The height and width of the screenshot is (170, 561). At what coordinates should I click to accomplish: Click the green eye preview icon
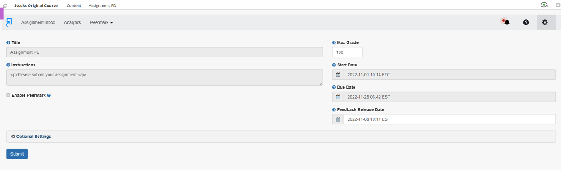point(544,5)
